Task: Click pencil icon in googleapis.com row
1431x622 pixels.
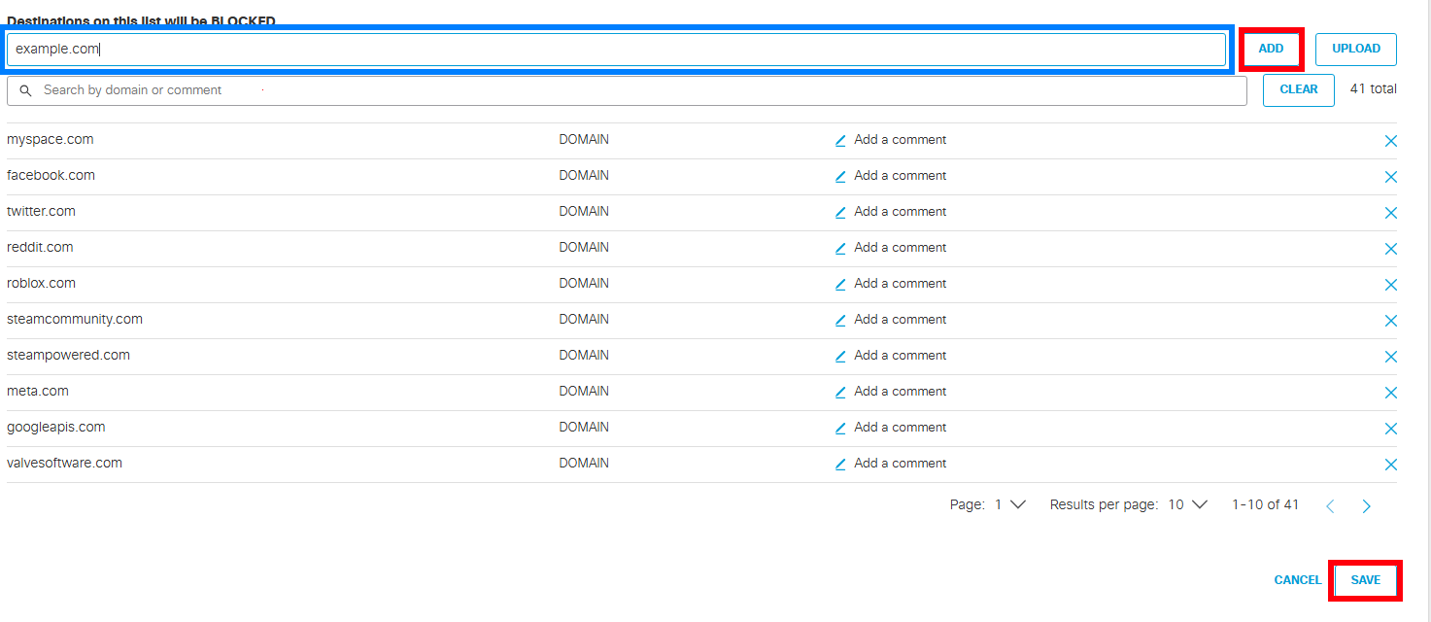Action: [x=840, y=428]
